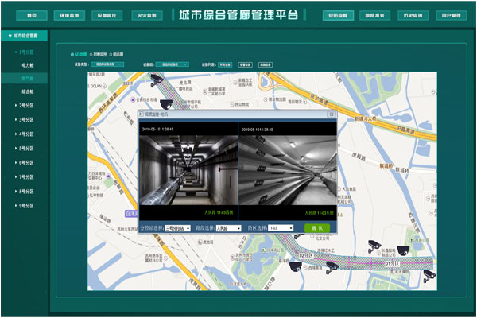Open the 路段选择 dropdown showing 人民路
This screenshot has width=477, height=318.
click(x=228, y=227)
